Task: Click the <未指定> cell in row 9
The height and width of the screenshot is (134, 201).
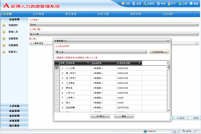Action: pos(103,108)
